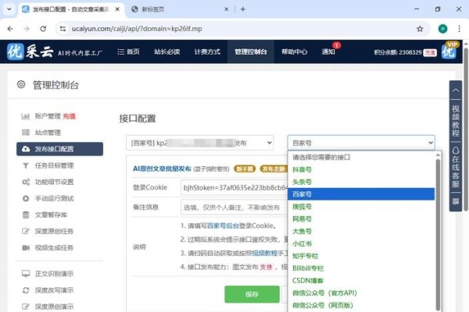The height and width of the screenshot is (312, 469).
Task: Open 文章暂存库 in the sidebar
Action: 51,214
